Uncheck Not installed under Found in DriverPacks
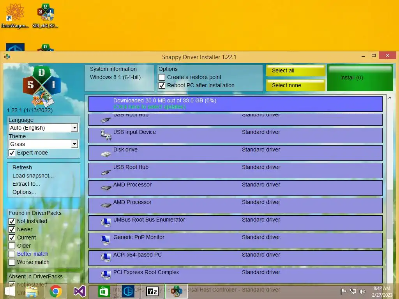Viewport: 399px width, 299px height. (x=12, y=221)
